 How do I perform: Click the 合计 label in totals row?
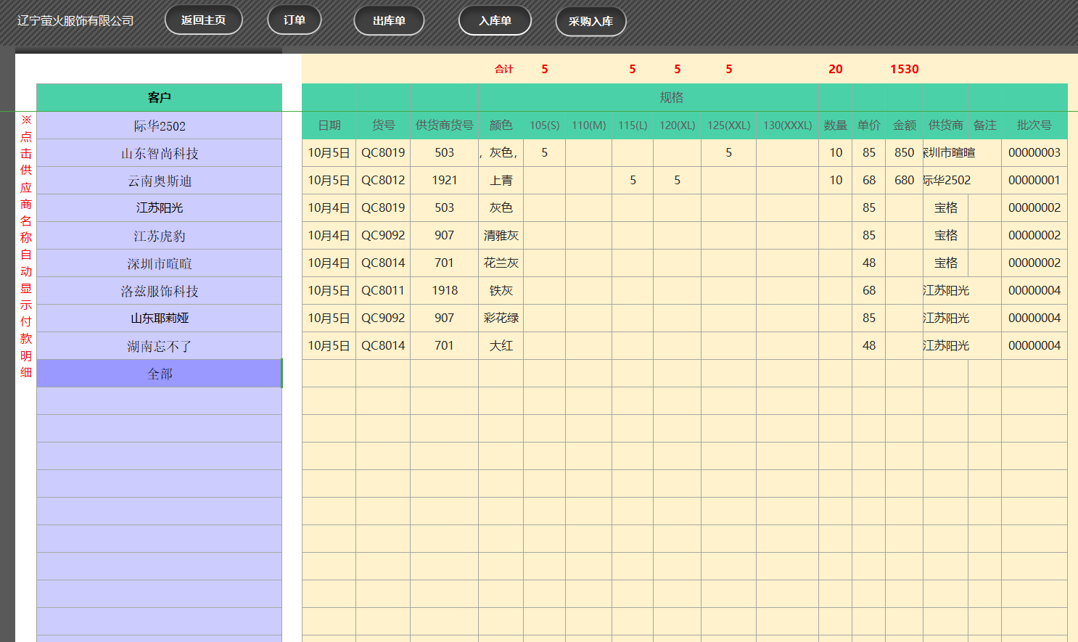coord(503,69)
